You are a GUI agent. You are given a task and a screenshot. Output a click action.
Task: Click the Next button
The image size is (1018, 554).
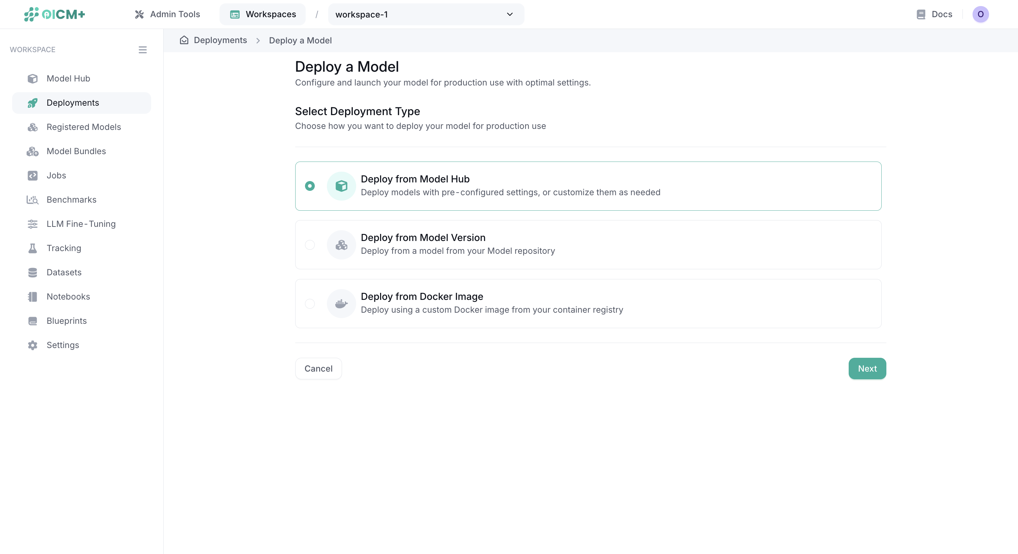pyautogui.click(x=867, y=368)
